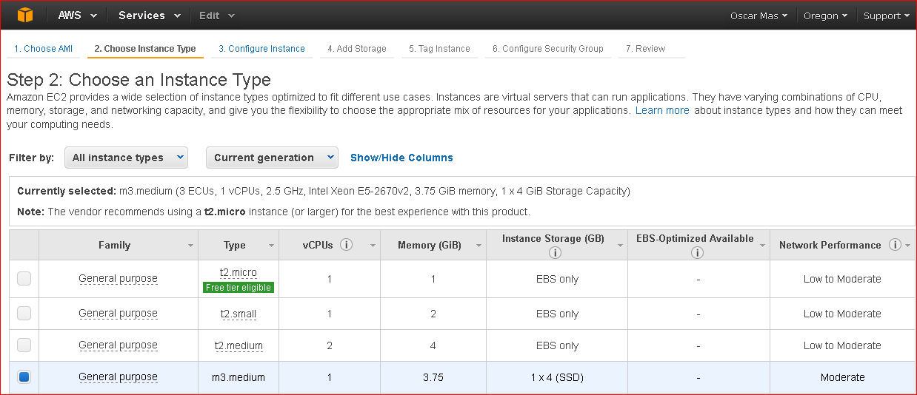Open the Support menu
This screenshot has height=395, width=917.
[x=887, y=16]
